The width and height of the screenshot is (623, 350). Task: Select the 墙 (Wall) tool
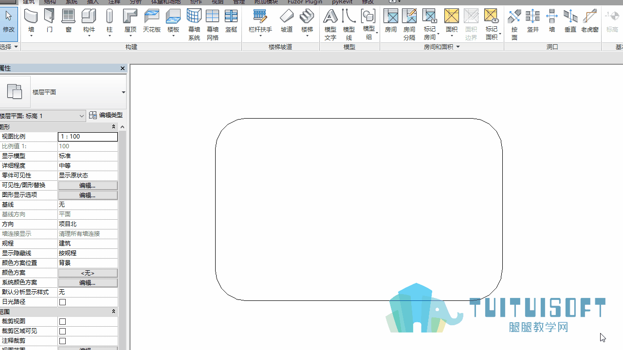31,22
